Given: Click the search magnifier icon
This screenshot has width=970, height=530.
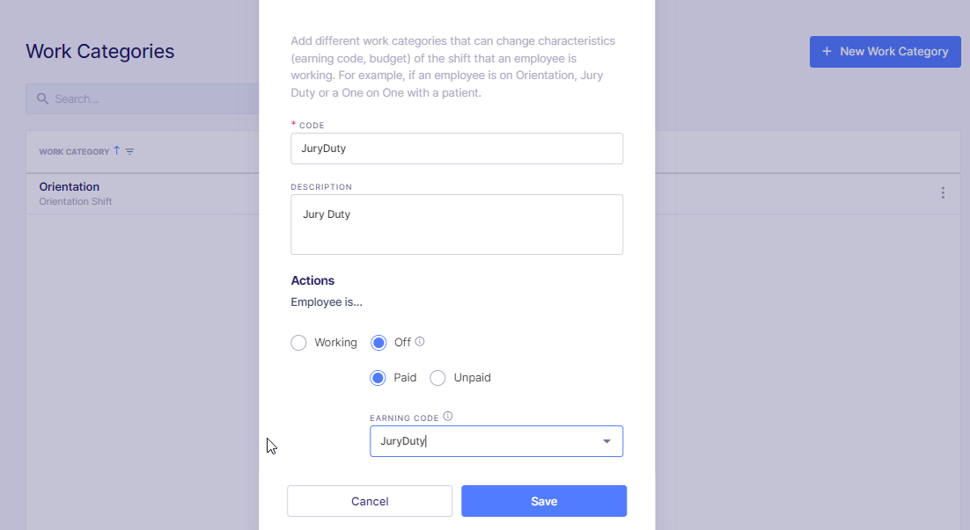Looking at the screenshot, I should click(42, 98).
